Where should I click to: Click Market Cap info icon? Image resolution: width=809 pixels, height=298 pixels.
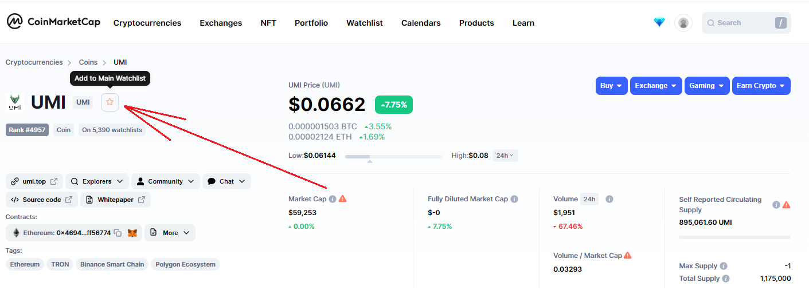tap(333, 199)
